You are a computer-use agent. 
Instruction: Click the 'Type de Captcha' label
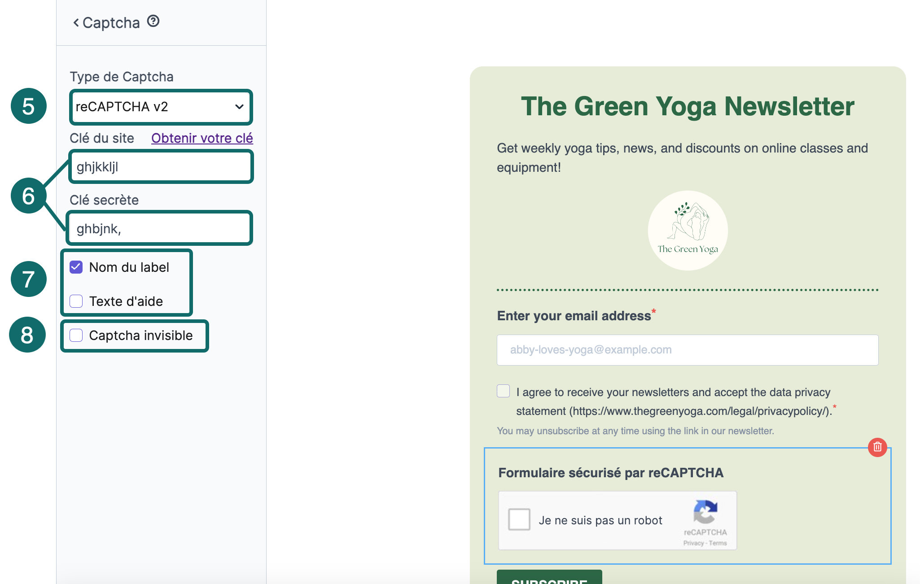click(122, 77)
